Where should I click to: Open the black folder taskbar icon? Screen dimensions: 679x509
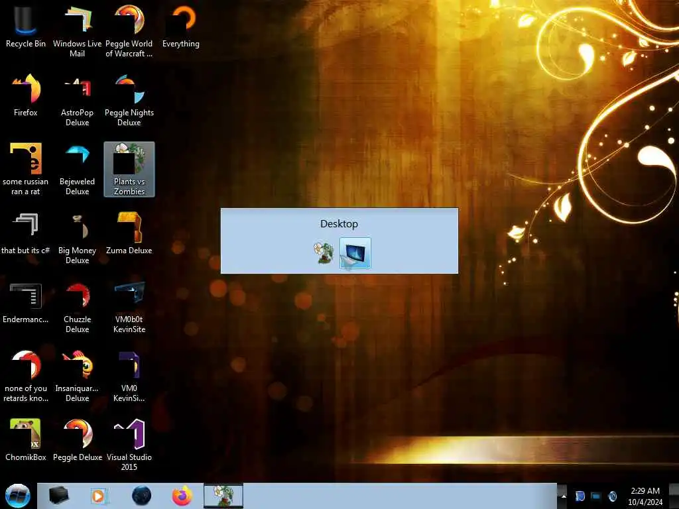pos(59,496)
